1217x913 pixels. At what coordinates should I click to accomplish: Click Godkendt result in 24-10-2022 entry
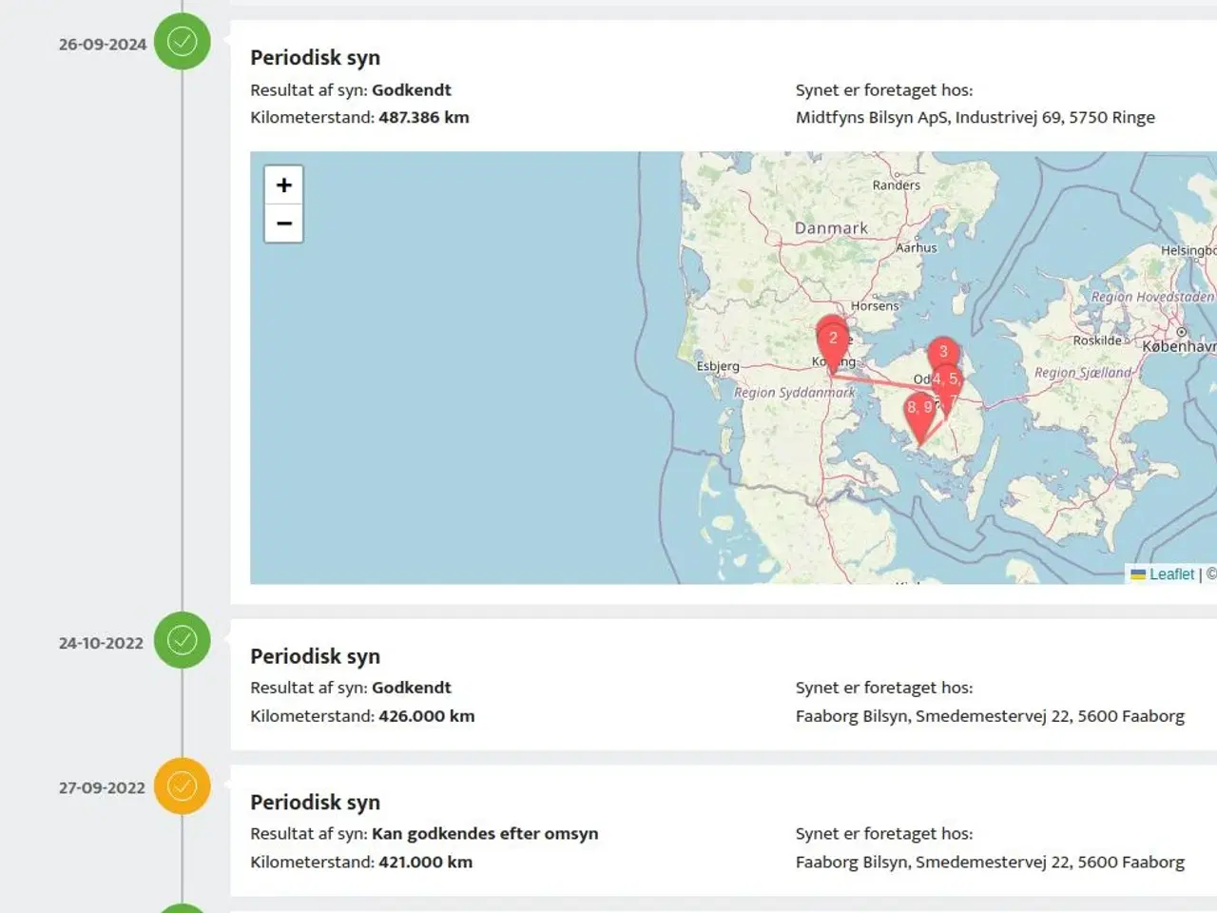pos(412,688)
